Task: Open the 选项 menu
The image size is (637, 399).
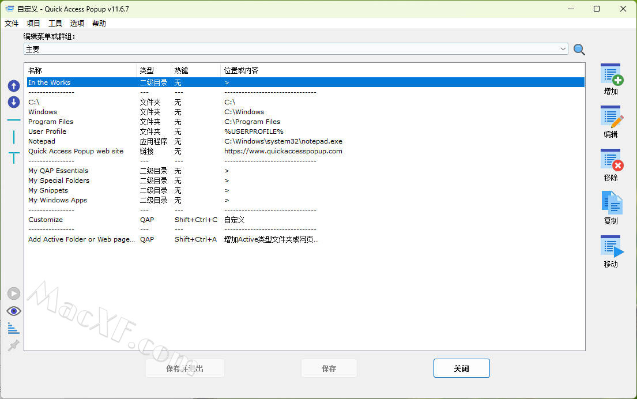Action: coord(77,24)
